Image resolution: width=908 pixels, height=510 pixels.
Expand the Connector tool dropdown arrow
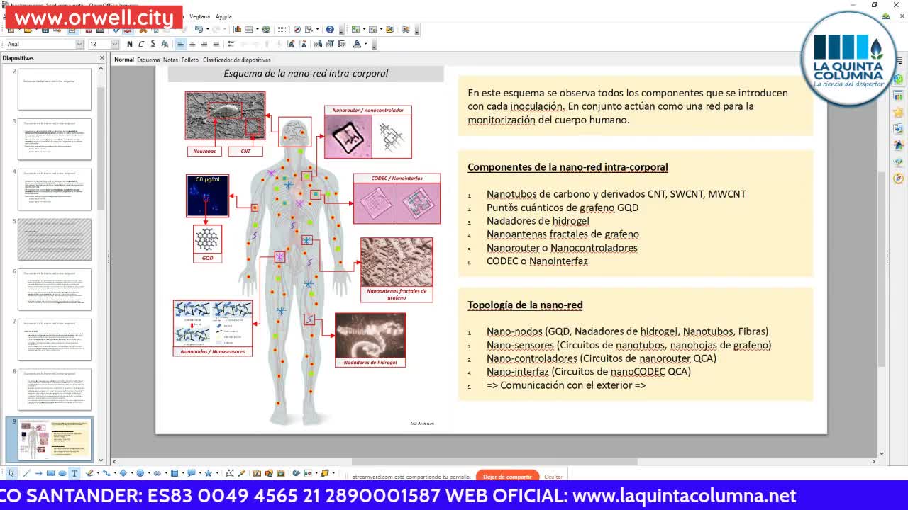pos(115,473)
